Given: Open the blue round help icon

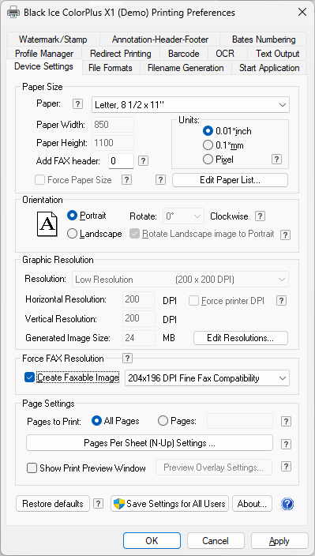Looking at the screenshot, I should pyautogui.click(x=287, y=504).
